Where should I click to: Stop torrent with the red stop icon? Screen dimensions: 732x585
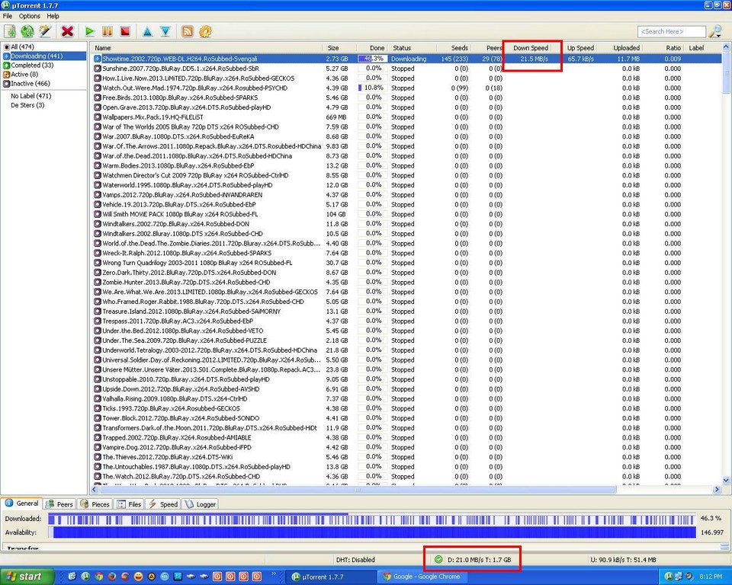[x=125, y=31]
